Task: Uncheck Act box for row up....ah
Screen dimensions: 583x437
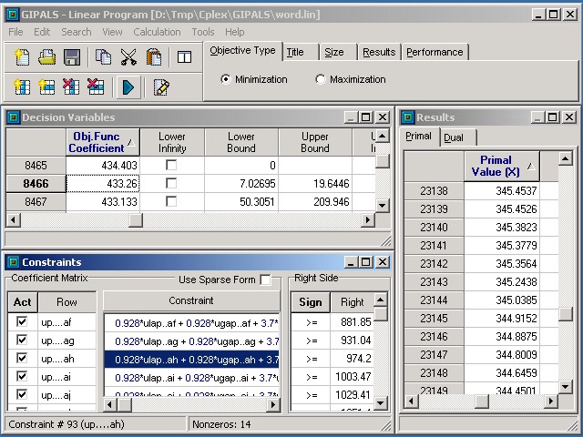Action: tap(22, 358)
